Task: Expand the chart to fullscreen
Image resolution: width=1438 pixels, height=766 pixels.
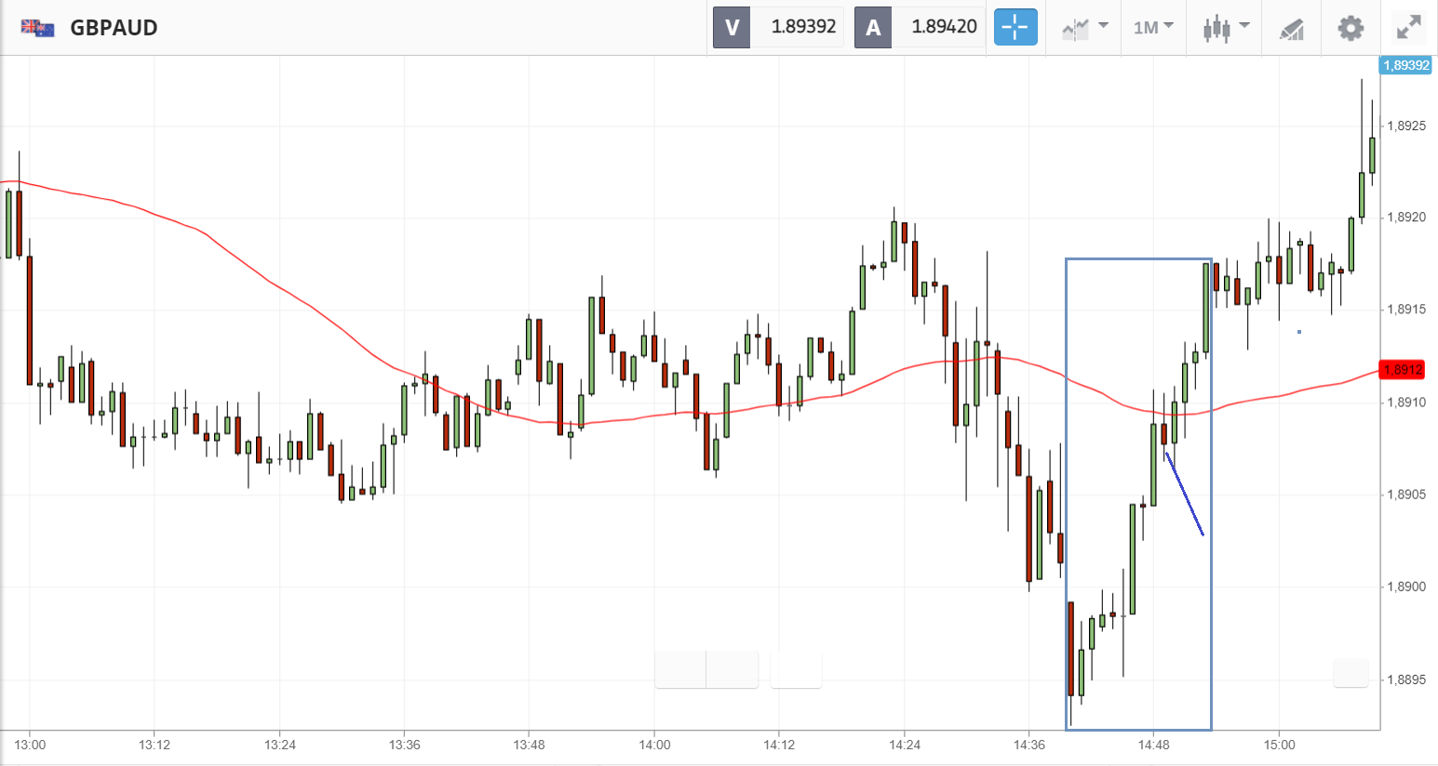Action: pos(1409,27)
